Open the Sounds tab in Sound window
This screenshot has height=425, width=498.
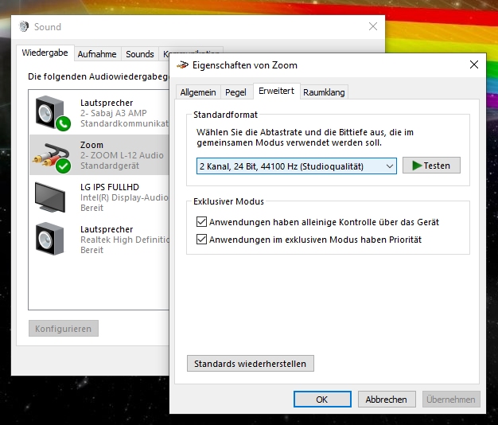140,54
